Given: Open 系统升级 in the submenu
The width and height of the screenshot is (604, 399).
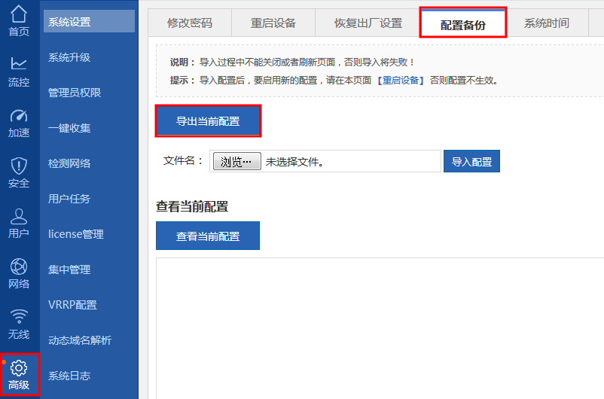Looking at the screenshot, I should click(69, 57).
